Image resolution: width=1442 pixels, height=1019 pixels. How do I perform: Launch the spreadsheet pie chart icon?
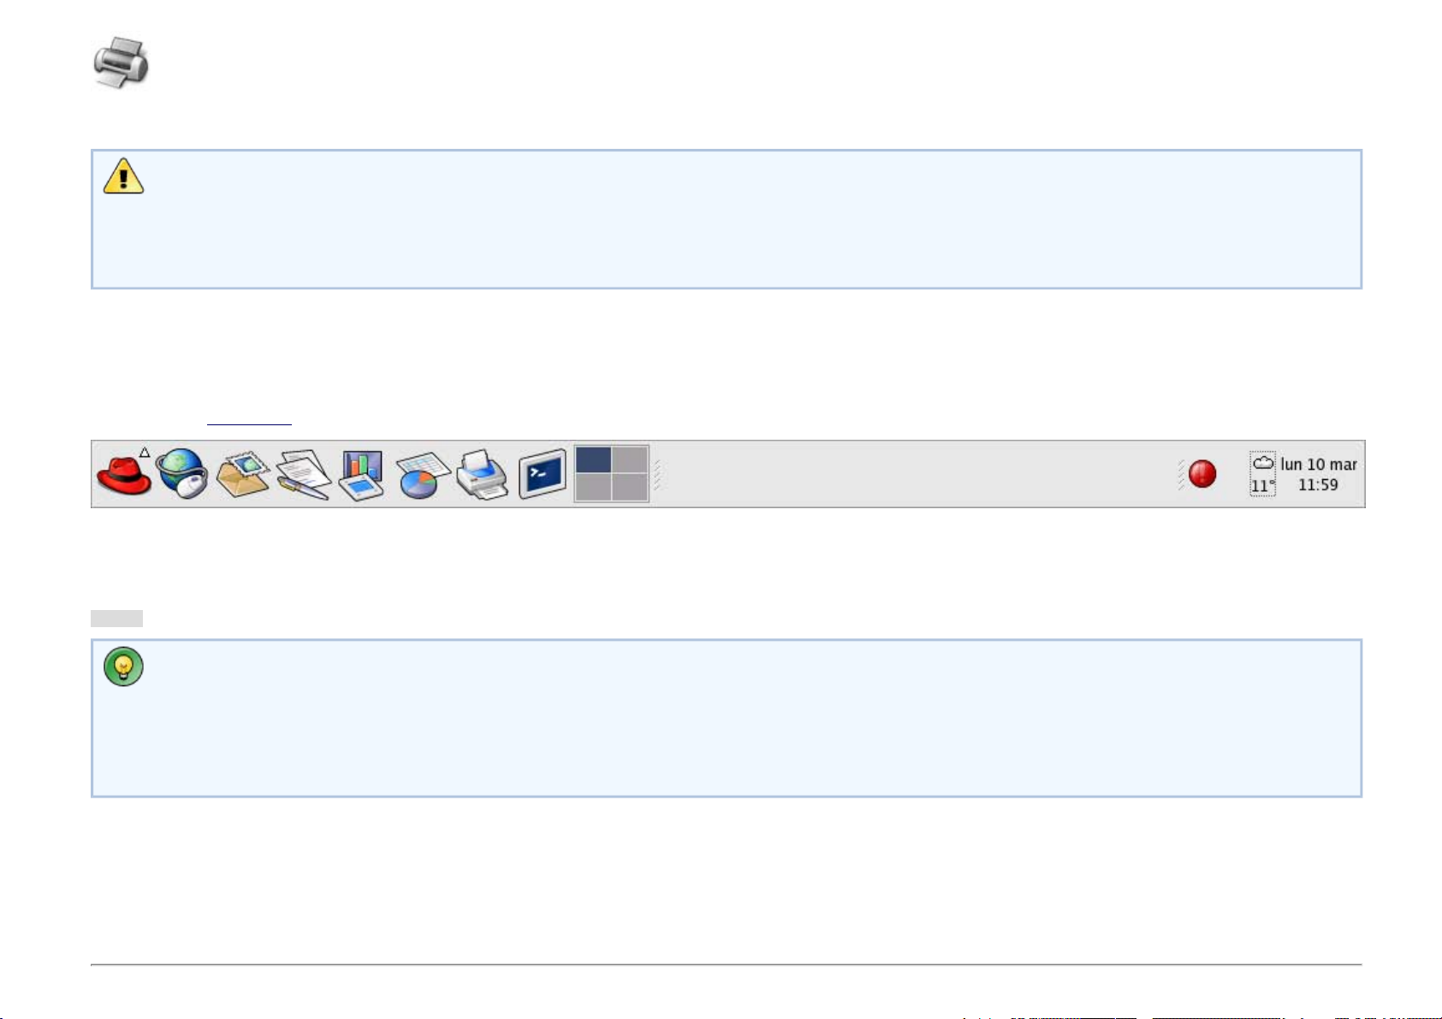click(x=423, y=475)
